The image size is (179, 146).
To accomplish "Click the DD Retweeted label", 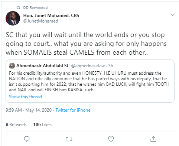I will pos(35,8).
